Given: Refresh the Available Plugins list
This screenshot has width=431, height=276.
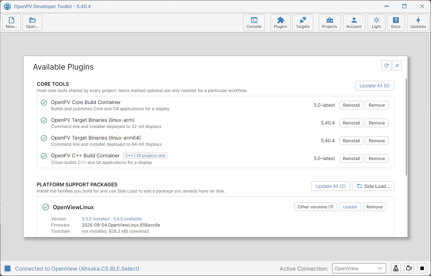Looking at the screenshot, I should point(386,65).
